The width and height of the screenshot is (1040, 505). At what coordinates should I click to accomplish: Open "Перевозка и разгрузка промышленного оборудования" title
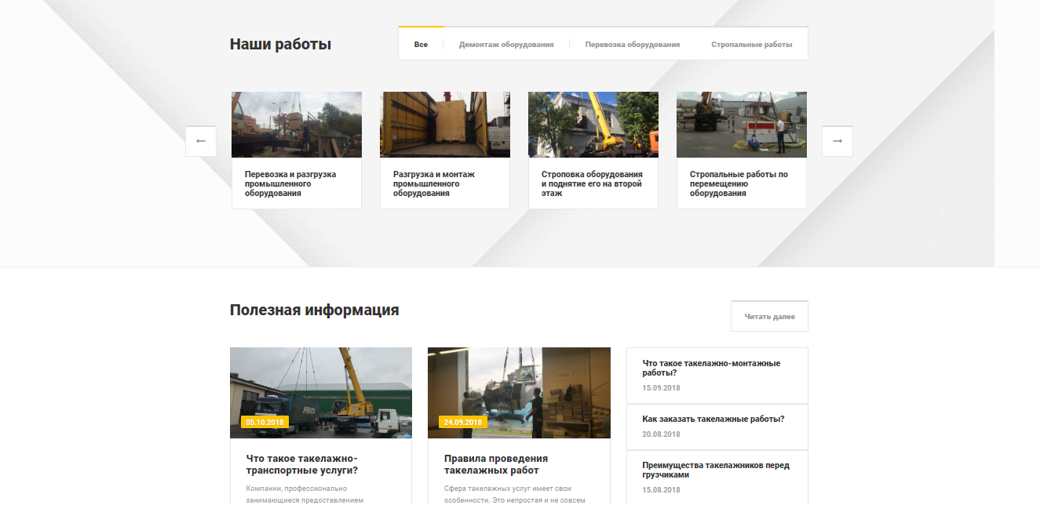coord(290,183)
